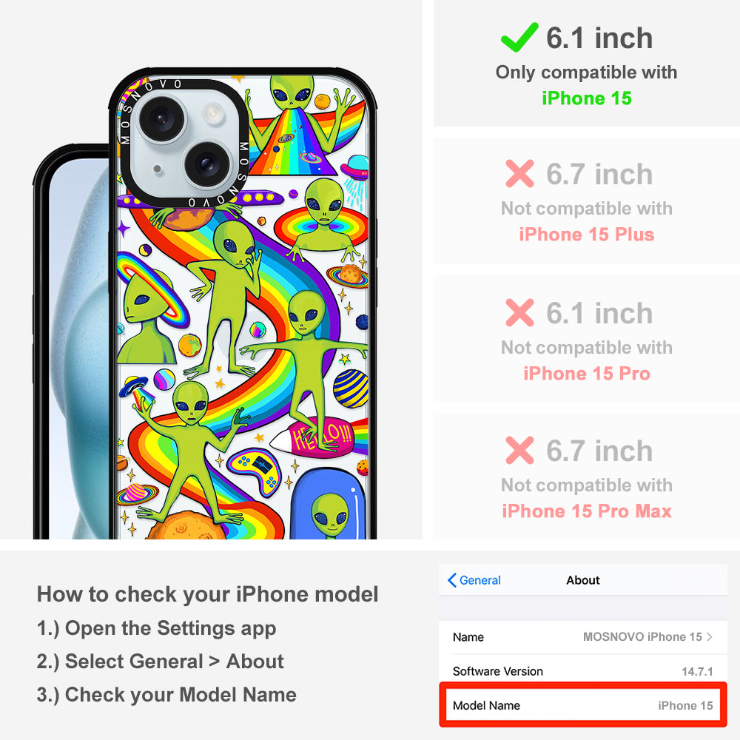This screenshot has height=740, width=740.
Task: Select the highlighted Model Name row
Action: (x=583, y=705)
